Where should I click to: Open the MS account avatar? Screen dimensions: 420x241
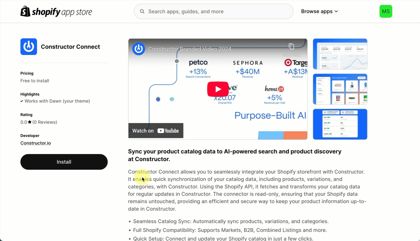[x=386, y=12]
